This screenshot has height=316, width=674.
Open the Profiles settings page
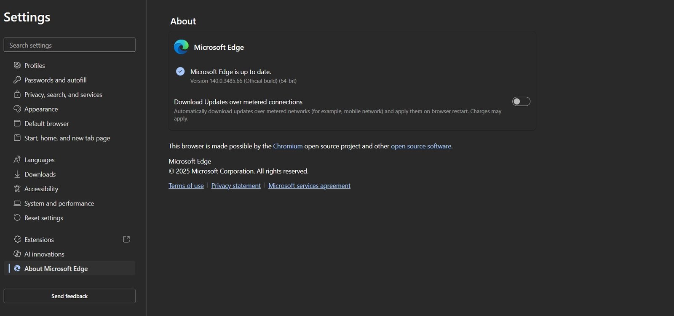click(70, 65)
